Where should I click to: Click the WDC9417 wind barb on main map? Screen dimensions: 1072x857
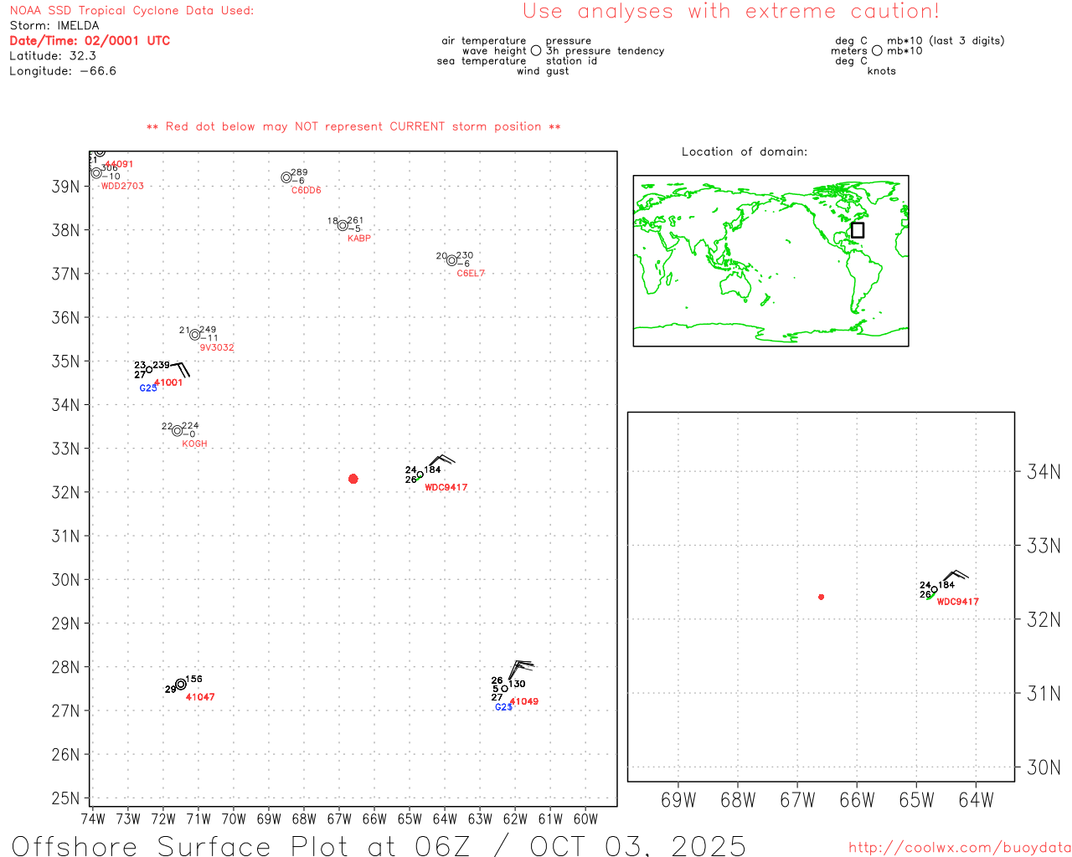438,462
